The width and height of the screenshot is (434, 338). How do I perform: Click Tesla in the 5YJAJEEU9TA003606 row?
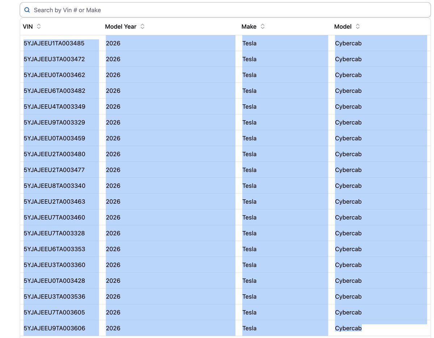(250, 329)
